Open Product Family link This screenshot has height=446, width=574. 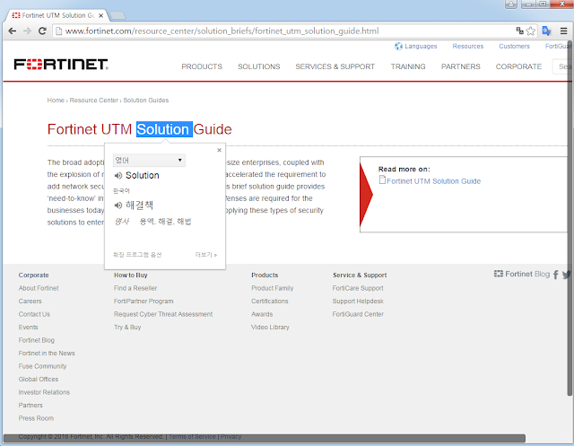pos(273,288)
